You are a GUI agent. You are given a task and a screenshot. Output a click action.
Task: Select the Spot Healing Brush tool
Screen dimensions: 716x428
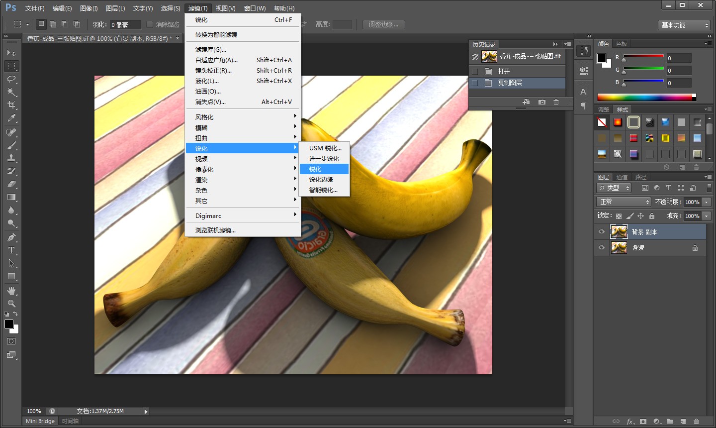pyautogui.click(x=11, y=132)
